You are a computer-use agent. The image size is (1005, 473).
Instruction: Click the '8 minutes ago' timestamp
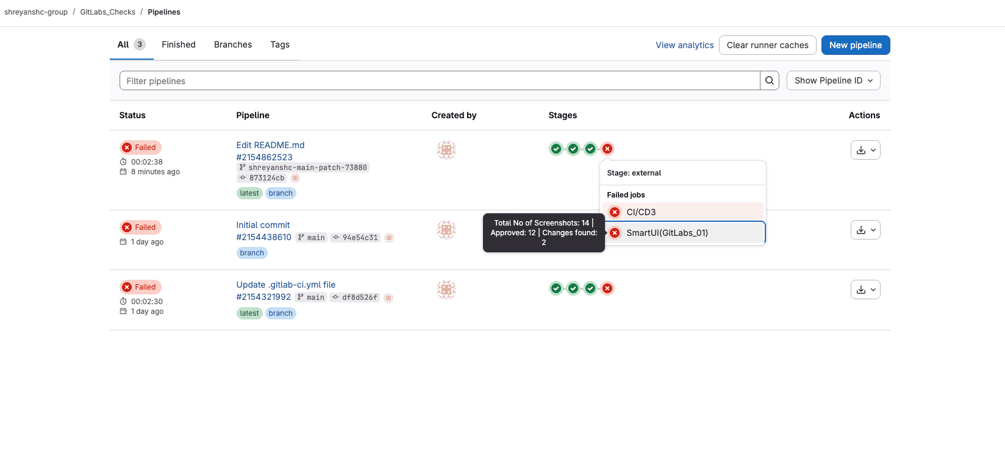pyautogui.click(x=156, y=172)
